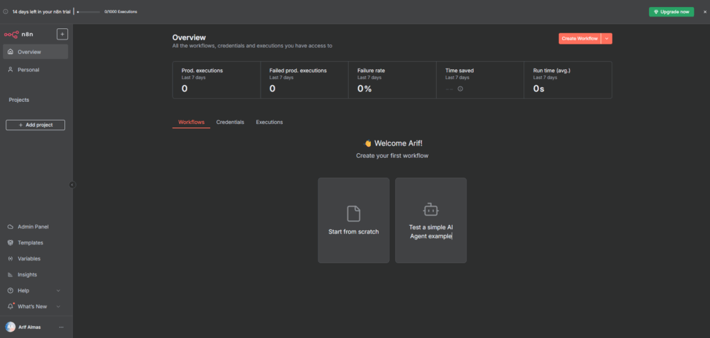710x338 pixels.
Task: Open the Prod. executions stat card
Action: pyautogui.click(x=216, y=80)
